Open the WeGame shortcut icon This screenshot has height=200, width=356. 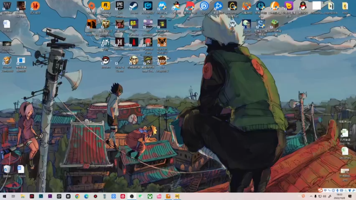click(232, 6)
